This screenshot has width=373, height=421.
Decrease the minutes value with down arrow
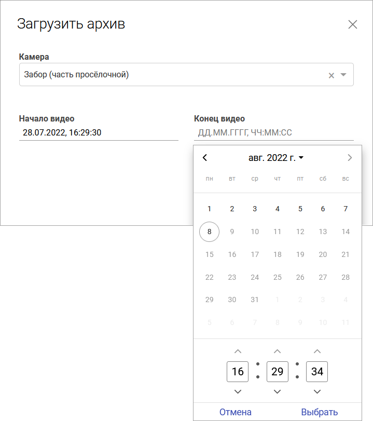tap(278, 391)
